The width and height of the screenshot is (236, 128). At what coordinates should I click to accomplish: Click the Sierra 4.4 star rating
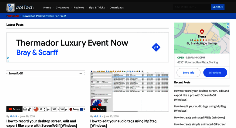click(202, 40)
